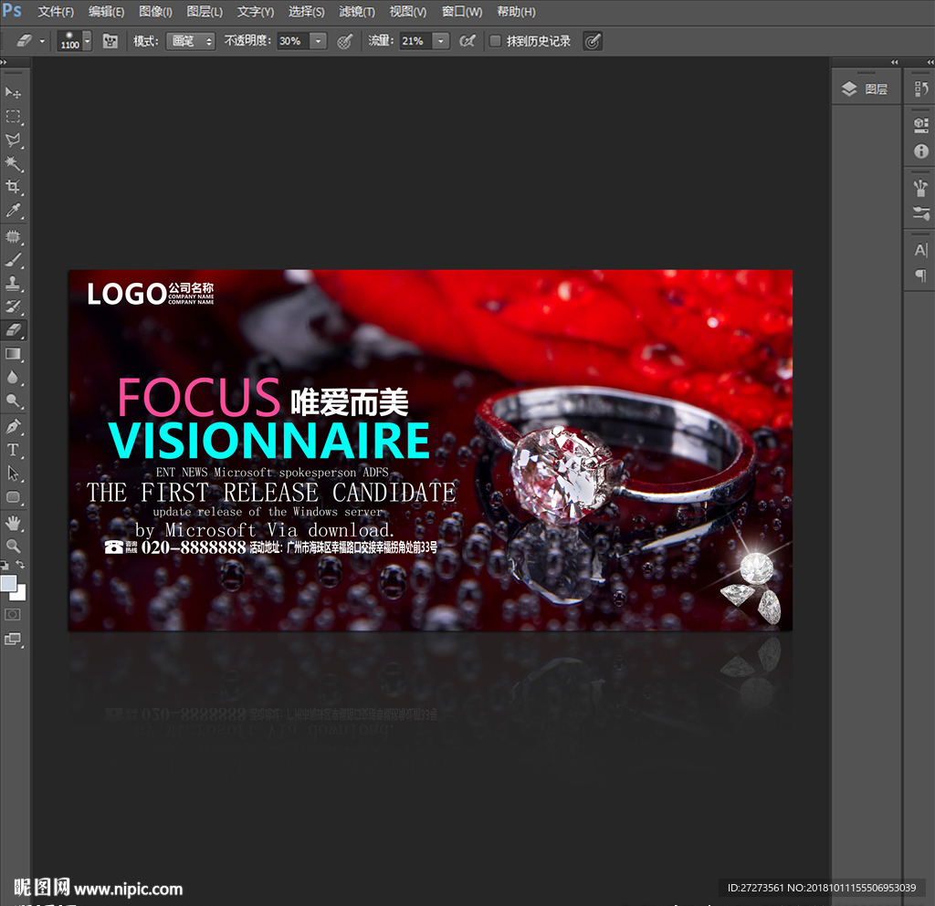Activate the Eyedropper tool
This screenshot has height=906, width=935.
tap(13, 211)
